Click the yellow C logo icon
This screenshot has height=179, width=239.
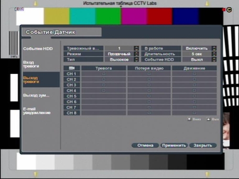point(229,10)
